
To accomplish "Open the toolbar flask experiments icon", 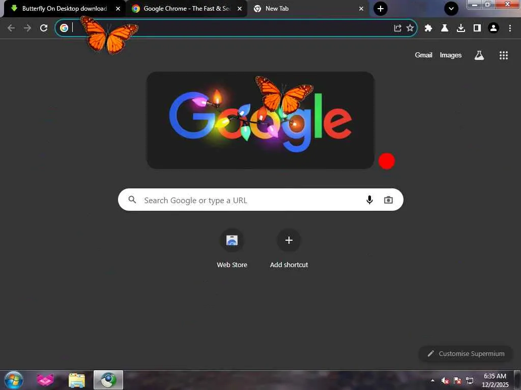I will point(445,28).
